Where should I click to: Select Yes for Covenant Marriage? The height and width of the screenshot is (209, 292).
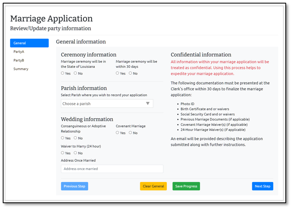pos(118,133)
